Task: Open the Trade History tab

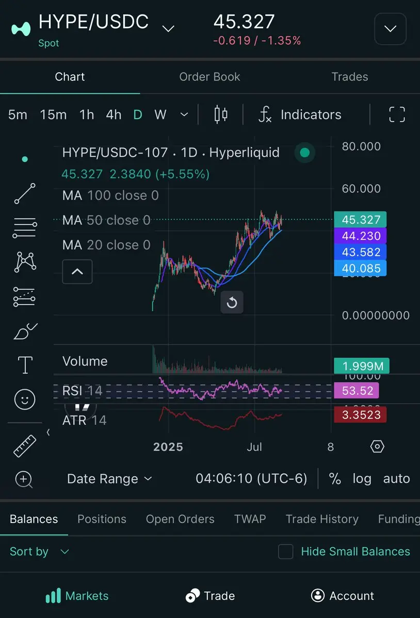Action: point(322,519)
